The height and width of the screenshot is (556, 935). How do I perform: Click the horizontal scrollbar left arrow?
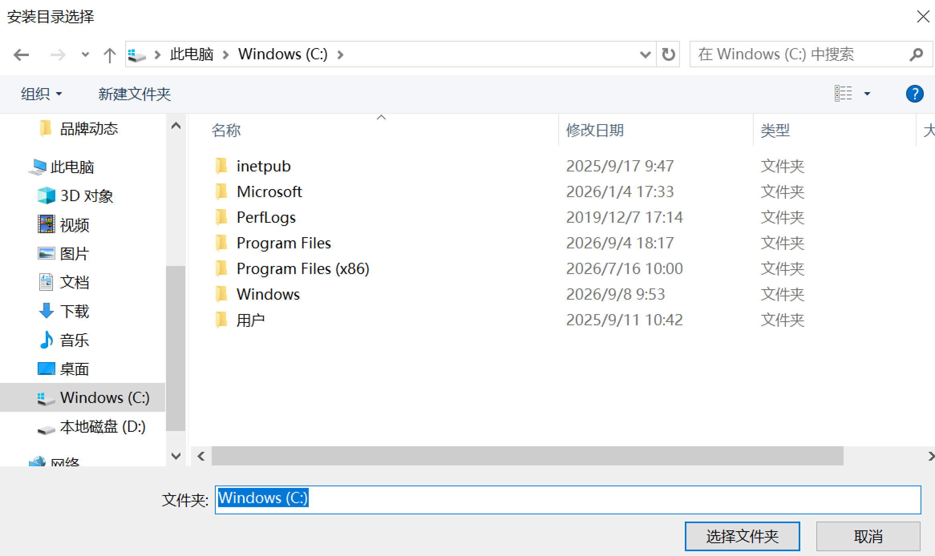201,456
